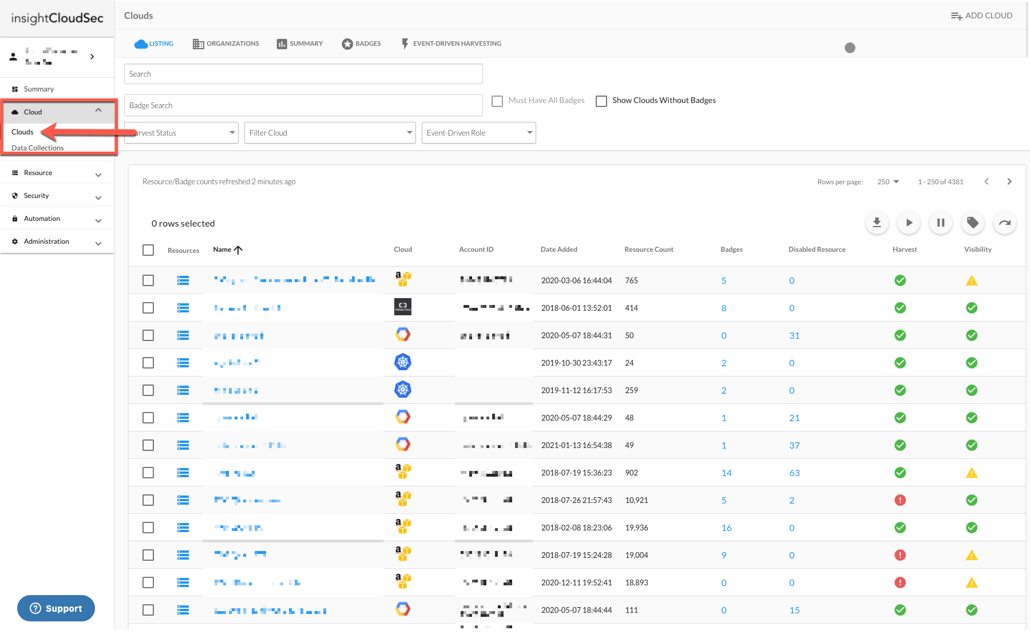
Task: Click the visibility warning icon for row 2018-07-19 15:36:23
Action: point(972,473)
